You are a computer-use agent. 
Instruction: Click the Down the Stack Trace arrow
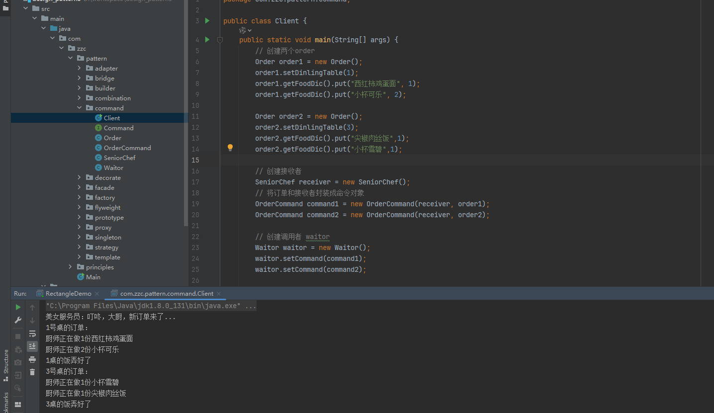[x=32, y=320]
